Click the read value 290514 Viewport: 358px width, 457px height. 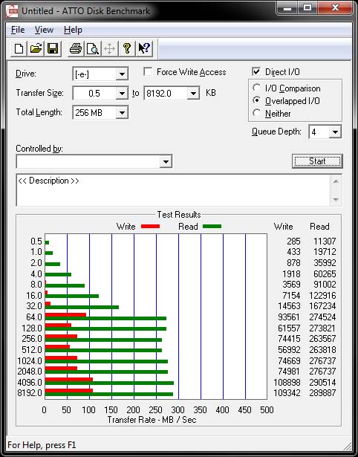(x=322, y=382)
